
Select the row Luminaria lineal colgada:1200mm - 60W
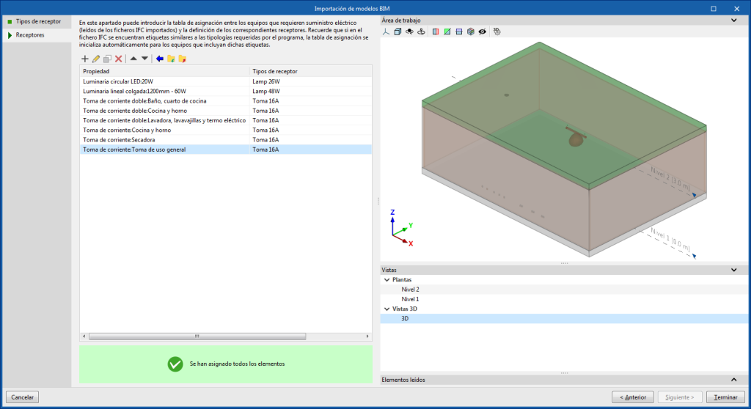click(226, 91)
